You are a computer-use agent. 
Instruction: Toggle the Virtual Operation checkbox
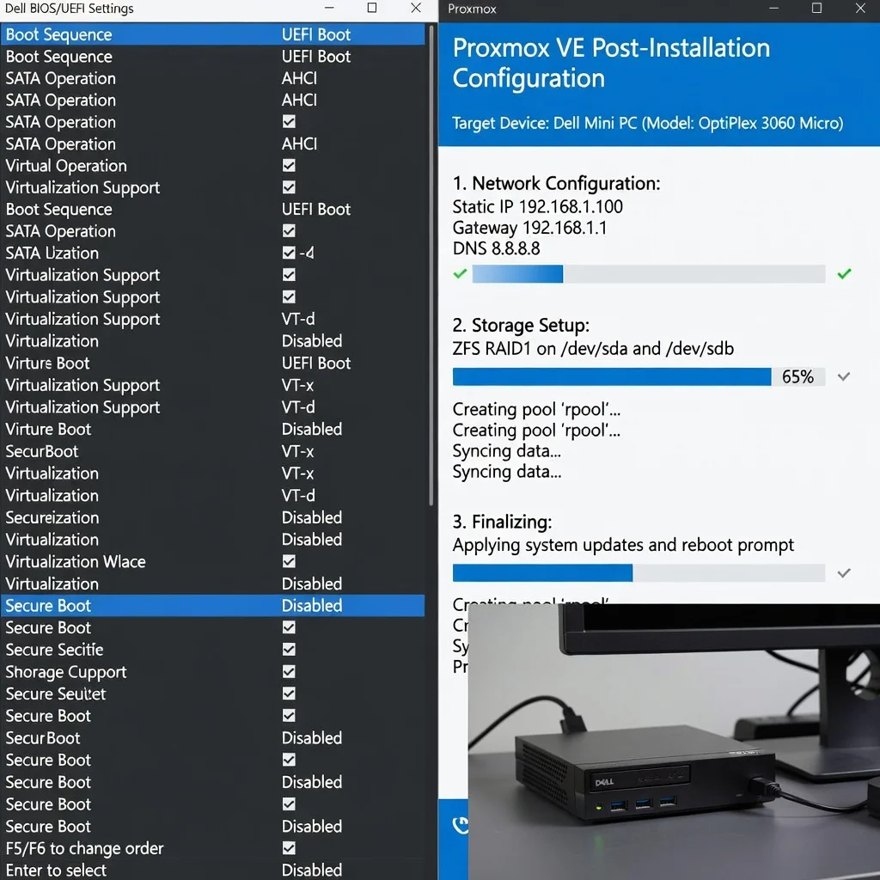click(x=289, y=166)
